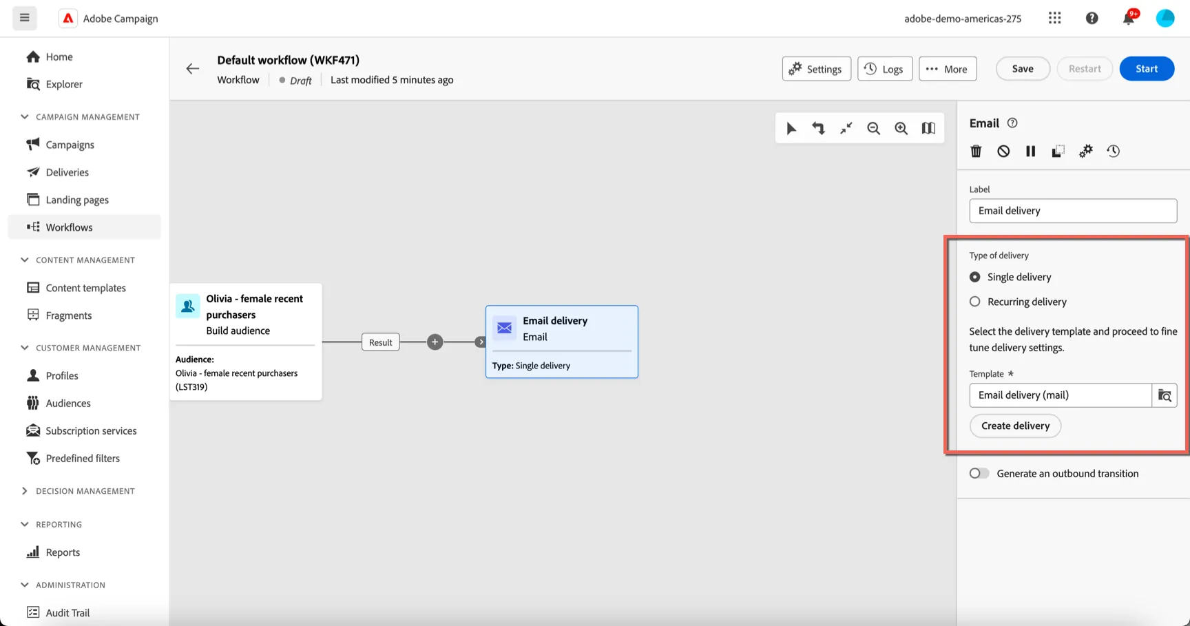This screenshot has width=1190, height=626.
Task: Click the Start workflow button
Action: [x=1147, y=69]
